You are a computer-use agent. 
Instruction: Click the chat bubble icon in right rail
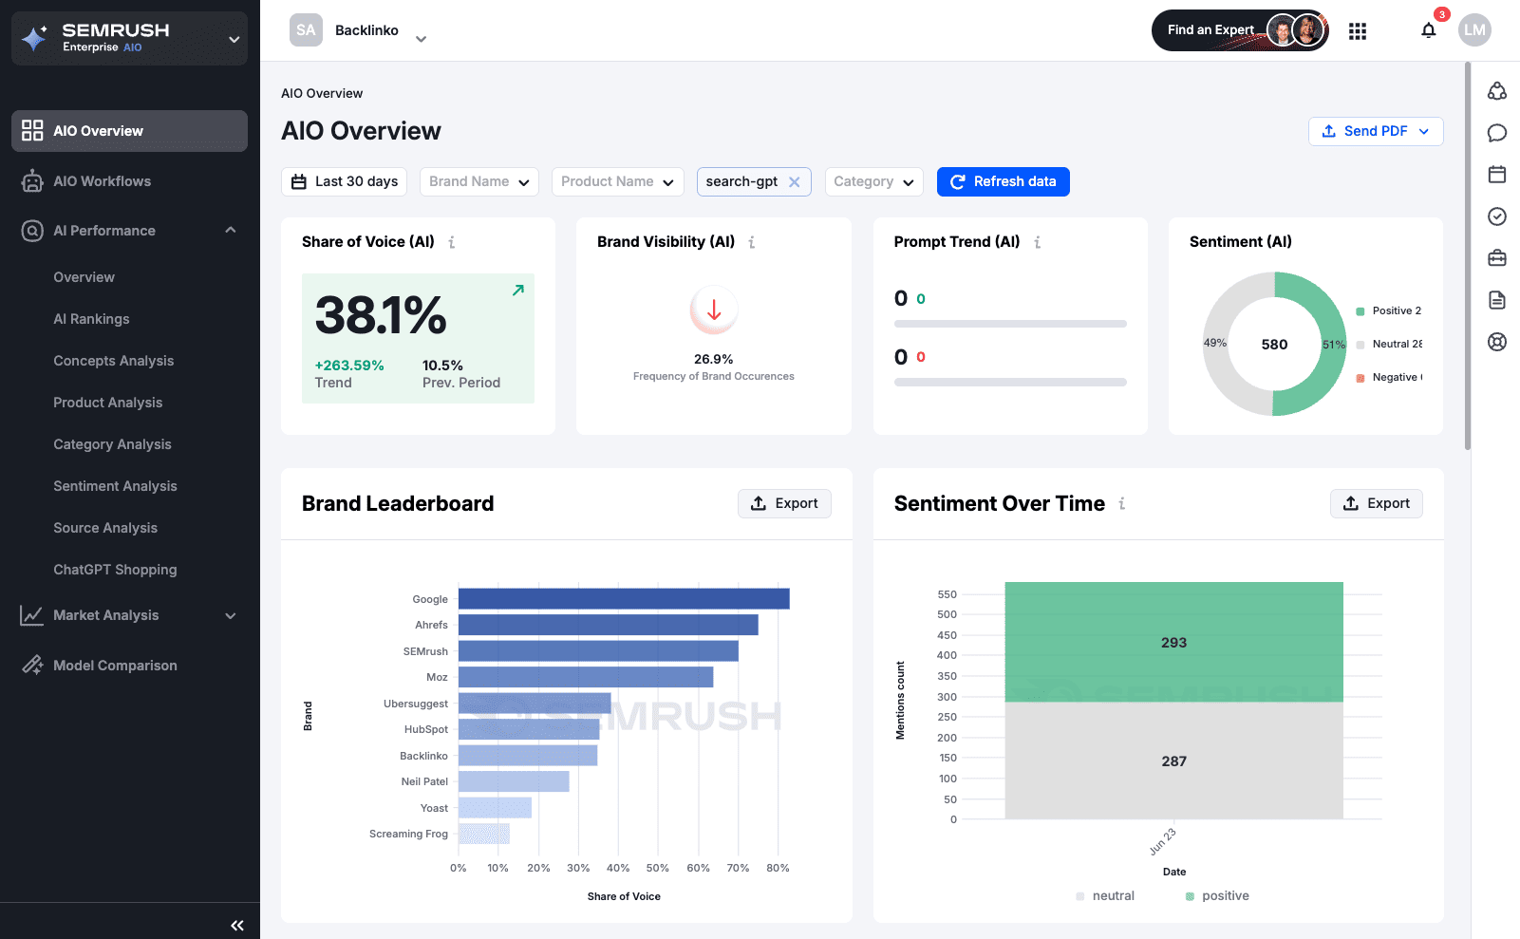pos(1497,133)
